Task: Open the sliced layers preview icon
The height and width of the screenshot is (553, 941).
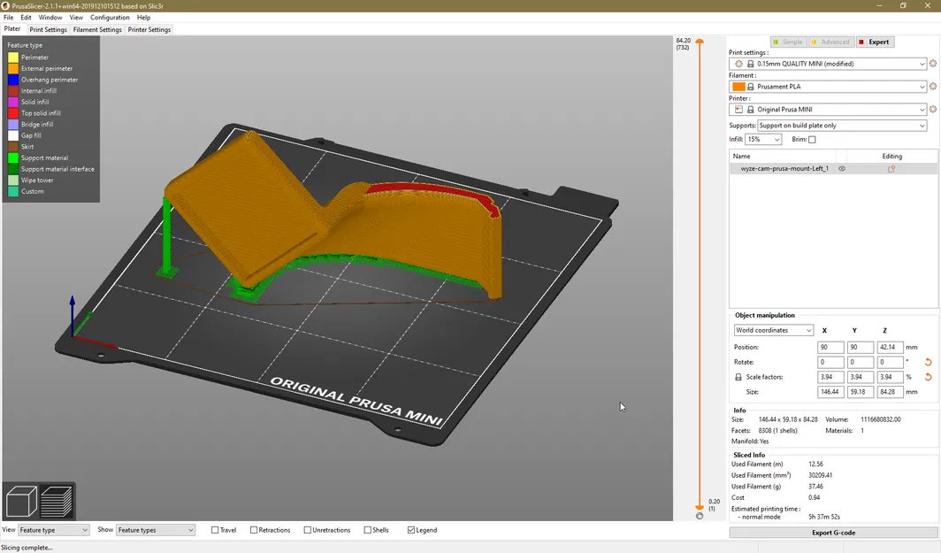Action: pos(57,501)
